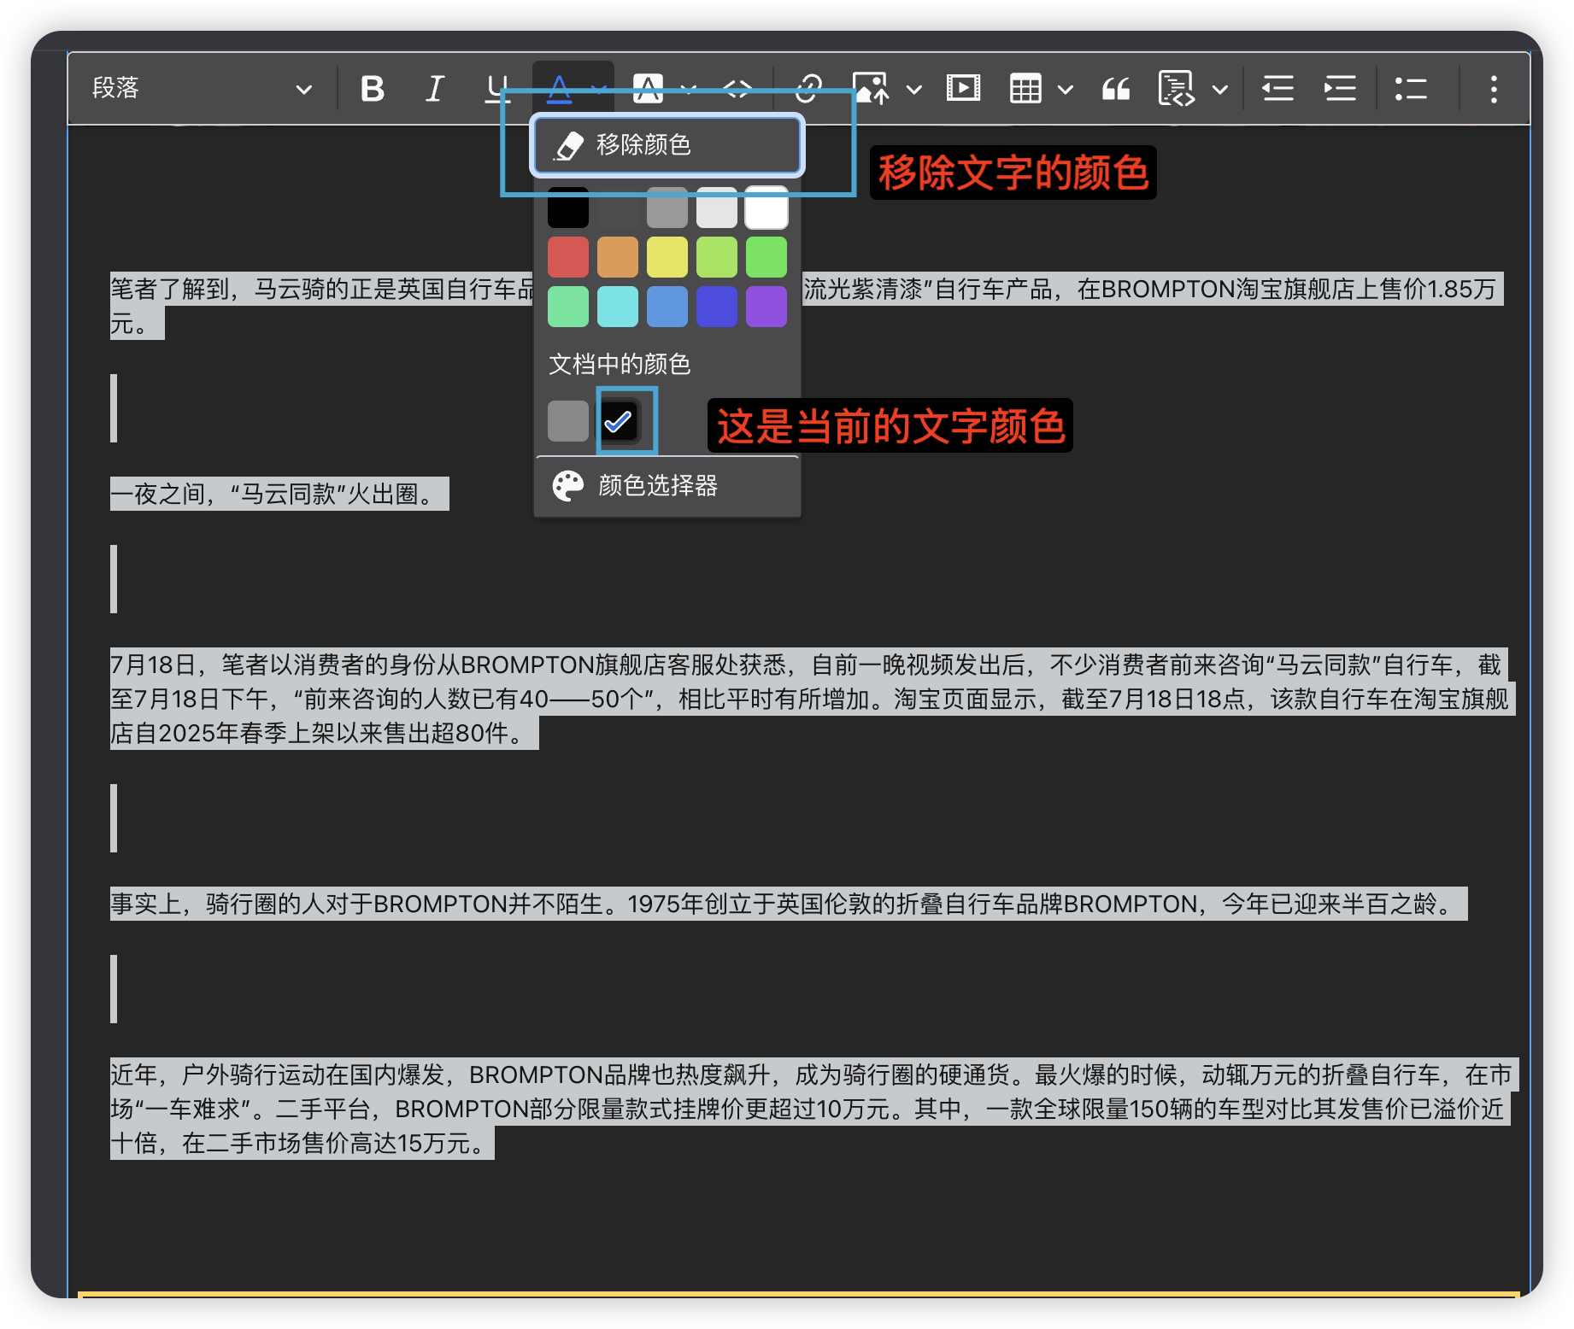Image resolution: width=1574 pixels, height=1329 pixels.
Task: Click 移除颜色 to remove font color
Action: [667, 145]
